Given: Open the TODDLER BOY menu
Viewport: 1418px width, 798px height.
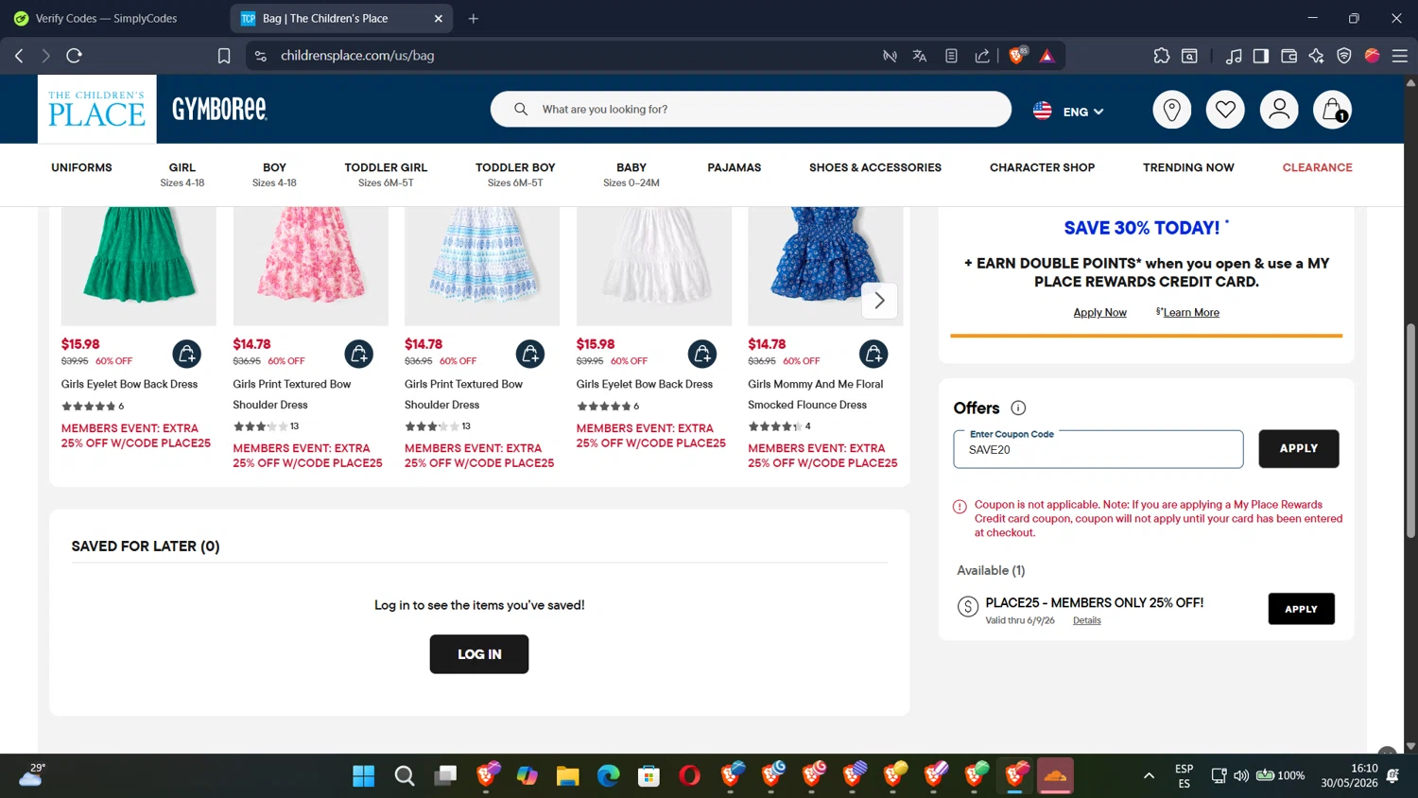Looking at the screenshot, I should tap(515, 174).
